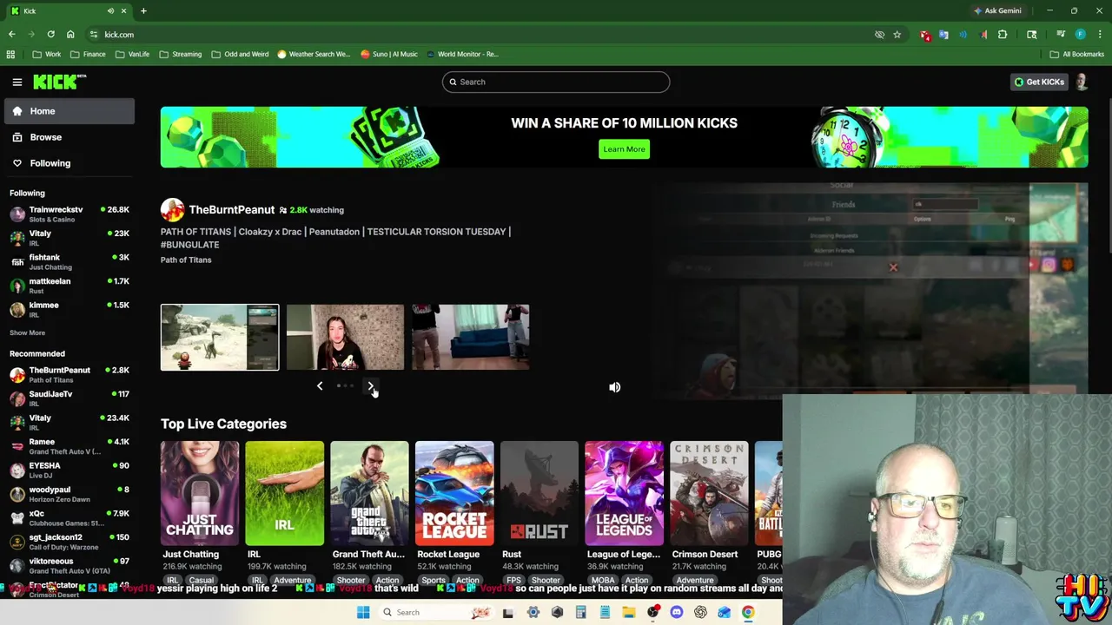
Task: Open the Chrome profile avatar
Action: 1080,35
